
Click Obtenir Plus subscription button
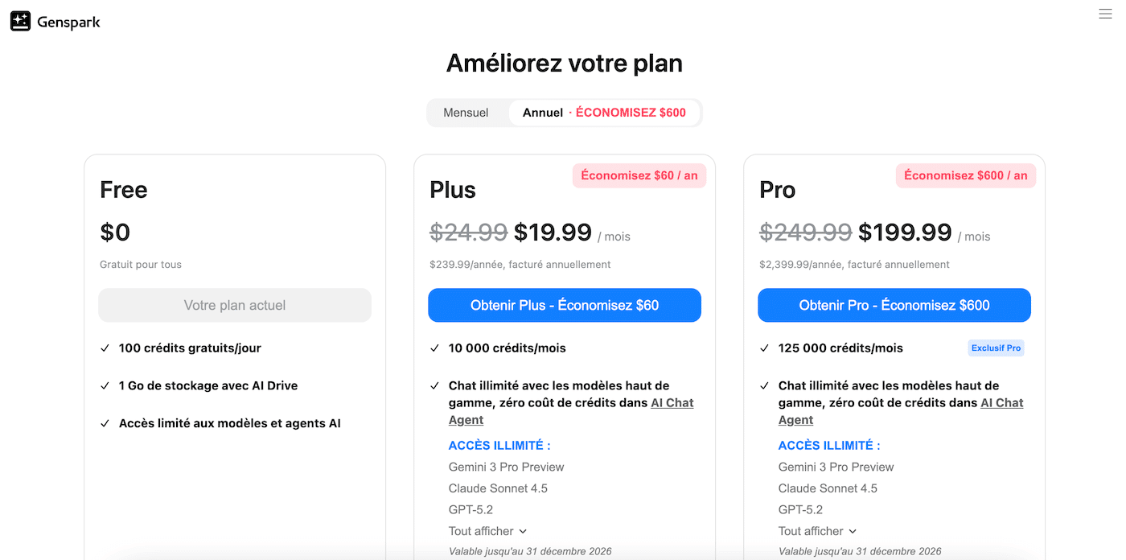[x=565, y=306]
